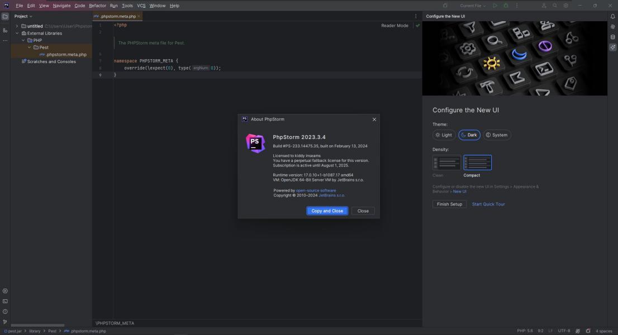The width and height of the screenshot is (618, 335).
Task: Open the New UI settings link
Action: (459, 192)
